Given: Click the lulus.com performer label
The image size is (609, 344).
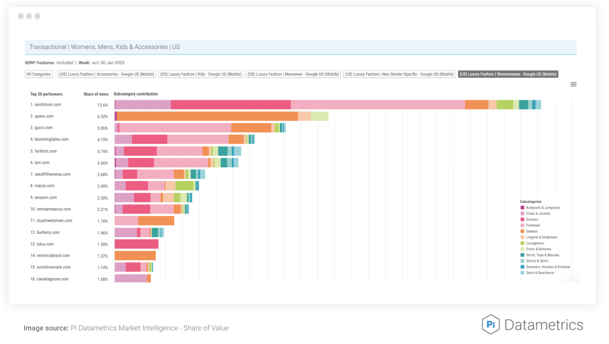Looking at the screenshot, I should coord(42,244).
